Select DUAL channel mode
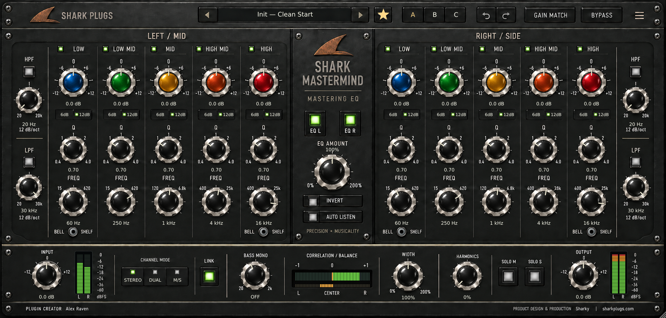Viewport: 666px width, 318px height. 155,277
